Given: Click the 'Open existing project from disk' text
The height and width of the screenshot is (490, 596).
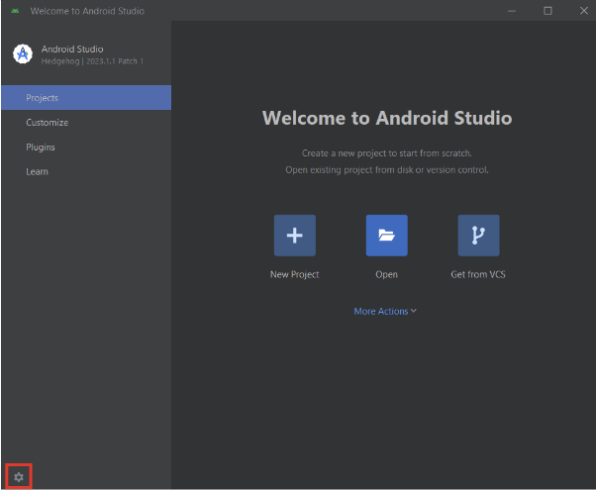Looking at the screenshot, I should tap(387, 170).
